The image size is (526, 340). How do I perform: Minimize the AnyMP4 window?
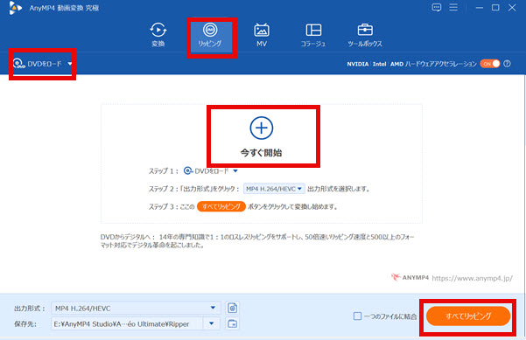[480, 7]
